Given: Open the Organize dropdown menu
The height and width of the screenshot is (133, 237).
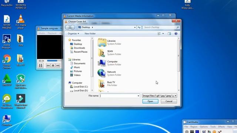Looking at the screenshot, I should coord(73,34).
